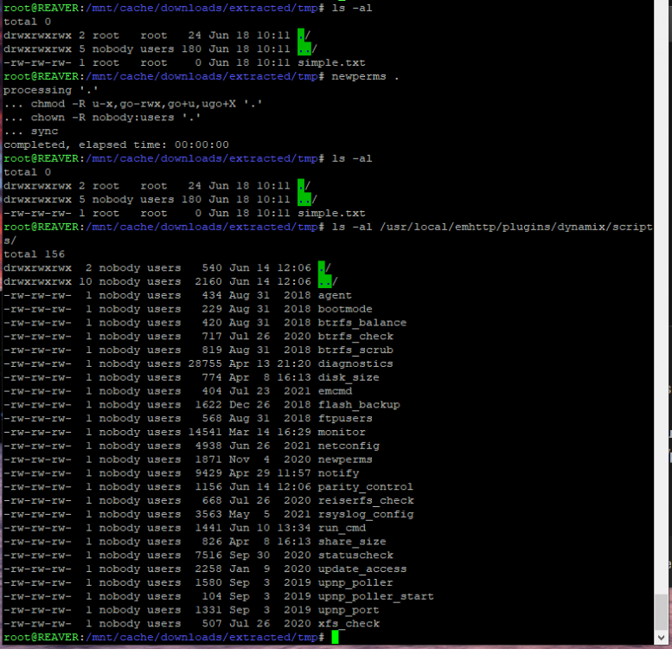Click the '... sync' output line
Image resolution: width=672 pixels, height=649 pixels.
point(30,132)
